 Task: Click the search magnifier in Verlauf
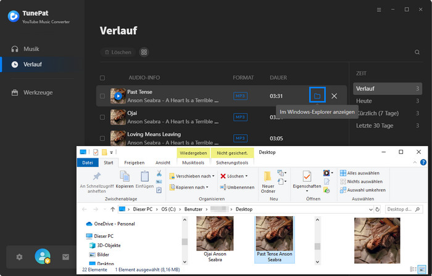[x=417, y=52]
